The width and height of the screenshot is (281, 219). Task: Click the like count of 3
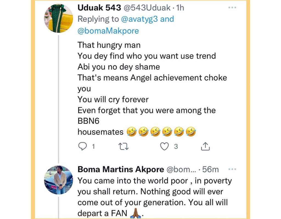click(x=176, y=147)
